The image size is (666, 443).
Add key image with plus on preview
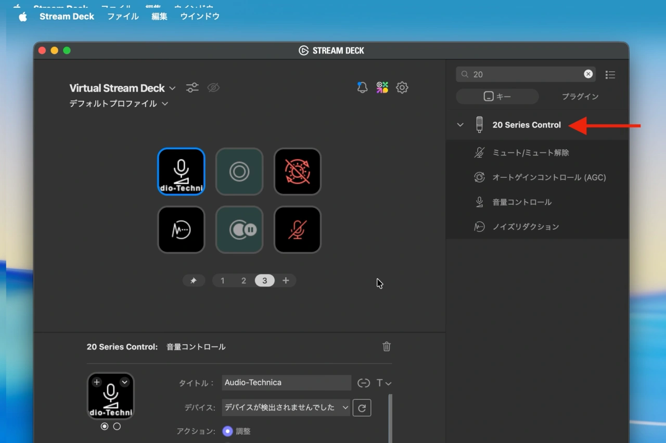[97, 382]
